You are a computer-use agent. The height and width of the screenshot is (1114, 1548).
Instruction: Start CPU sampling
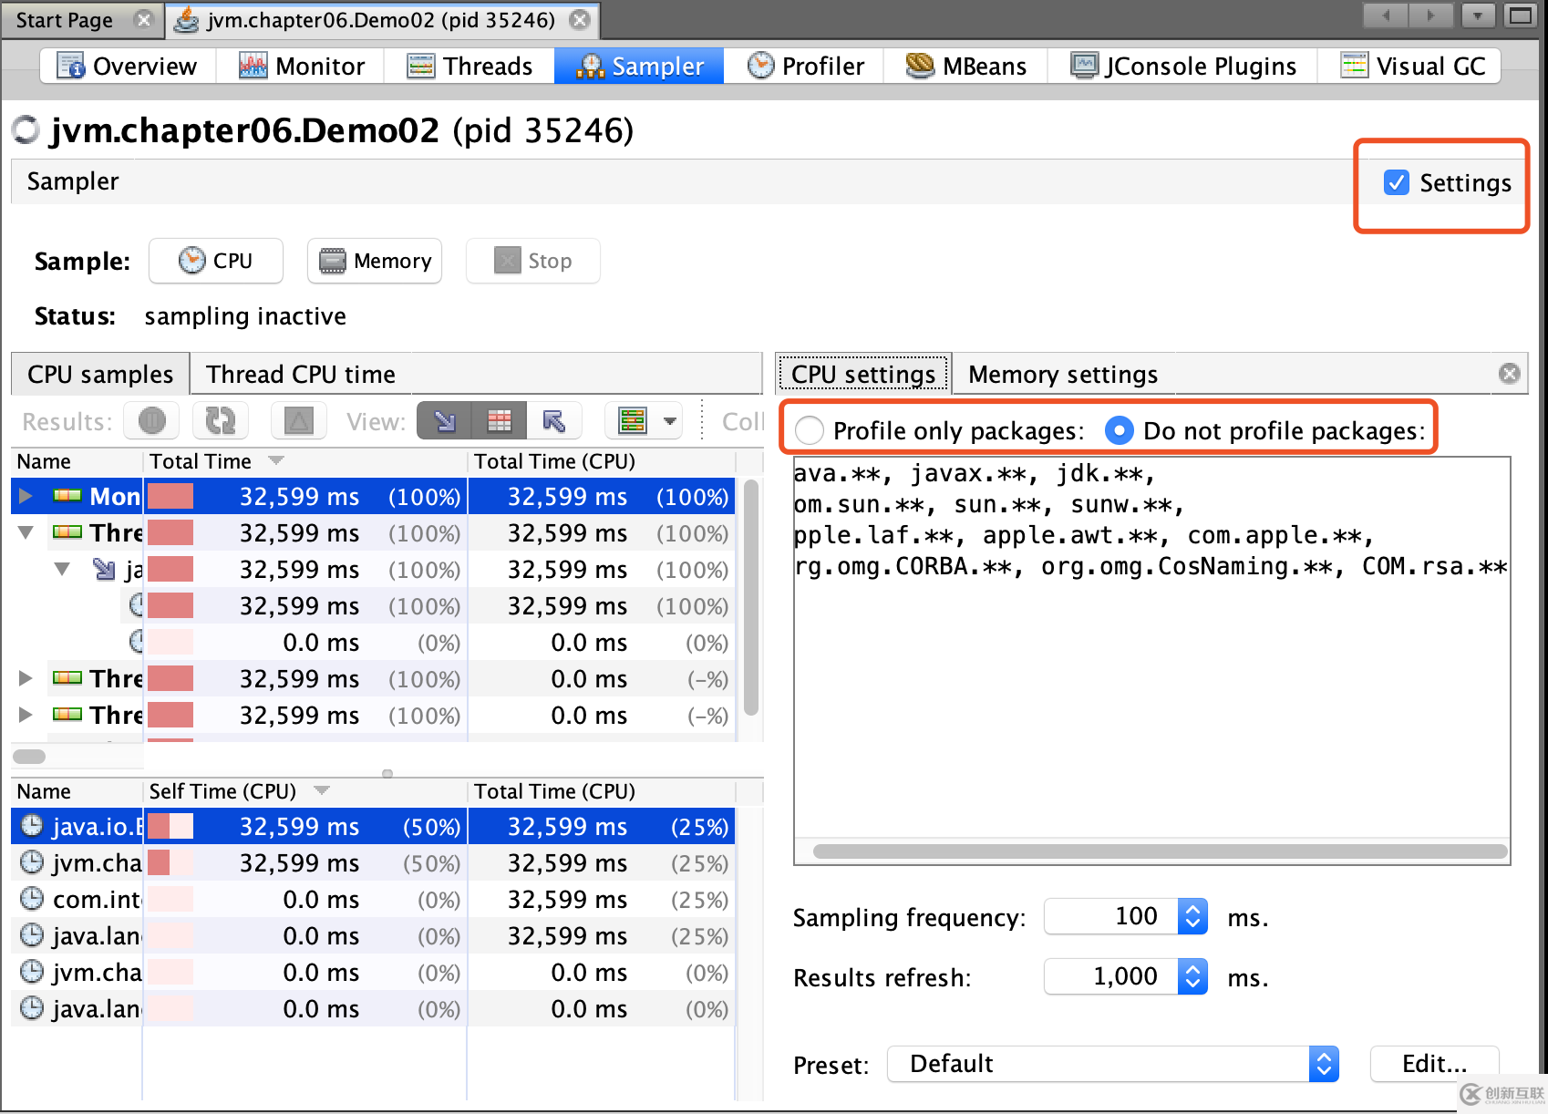point(216,261)
